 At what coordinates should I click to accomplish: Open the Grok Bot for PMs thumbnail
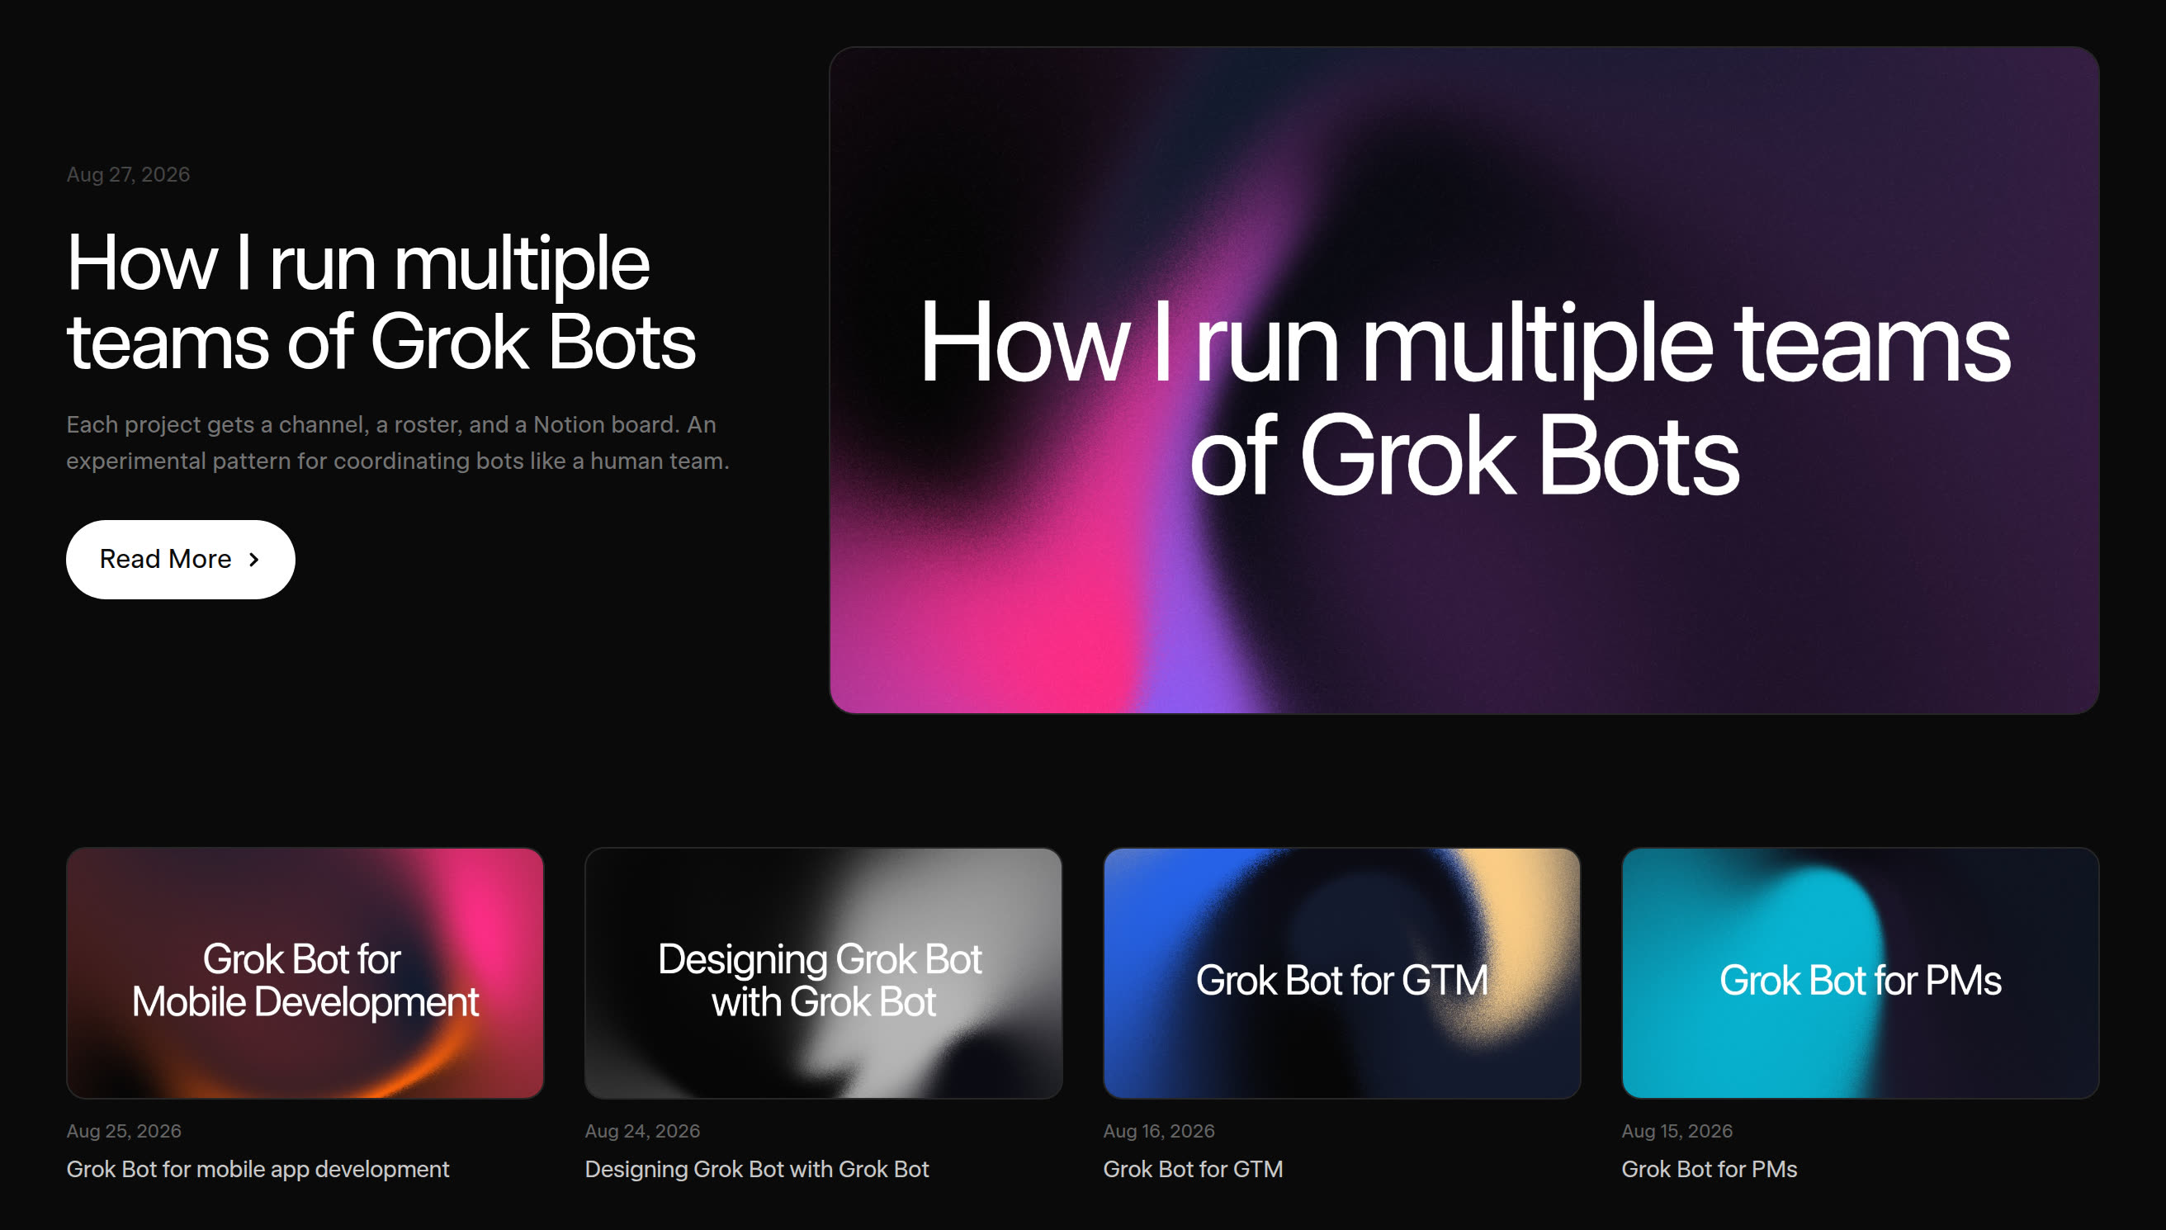pyautogui.click(x=1861, y=972)
